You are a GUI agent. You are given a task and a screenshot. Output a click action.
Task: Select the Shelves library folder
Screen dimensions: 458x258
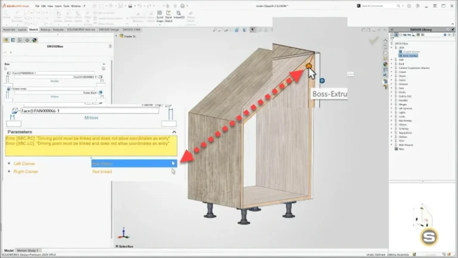tap(403, 137)
